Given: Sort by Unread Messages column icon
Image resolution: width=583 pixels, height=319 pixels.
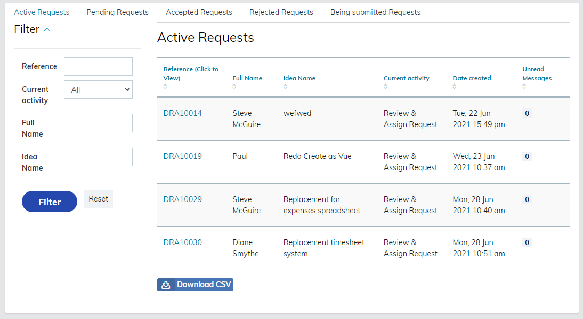Looking at the screenshot, I should click(524, 87).
